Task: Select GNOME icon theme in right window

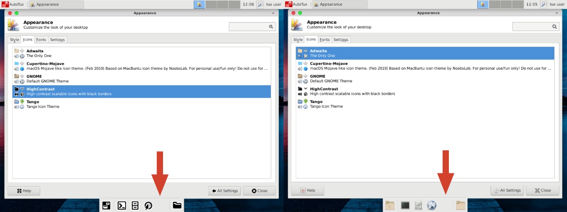Action: pyautogui.click(x=425, y=79)
